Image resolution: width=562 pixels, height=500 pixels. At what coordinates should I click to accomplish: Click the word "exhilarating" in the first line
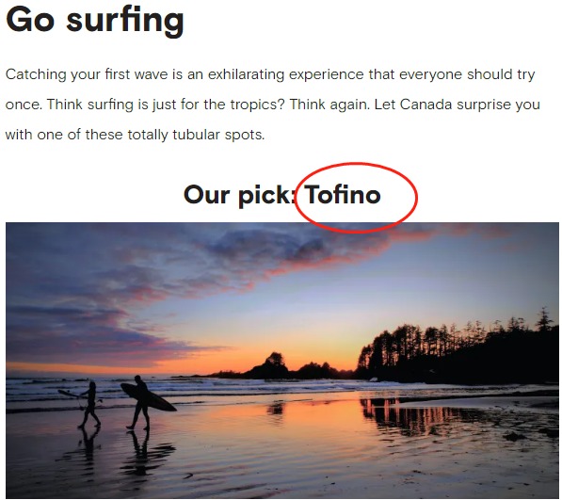[247, 74]
